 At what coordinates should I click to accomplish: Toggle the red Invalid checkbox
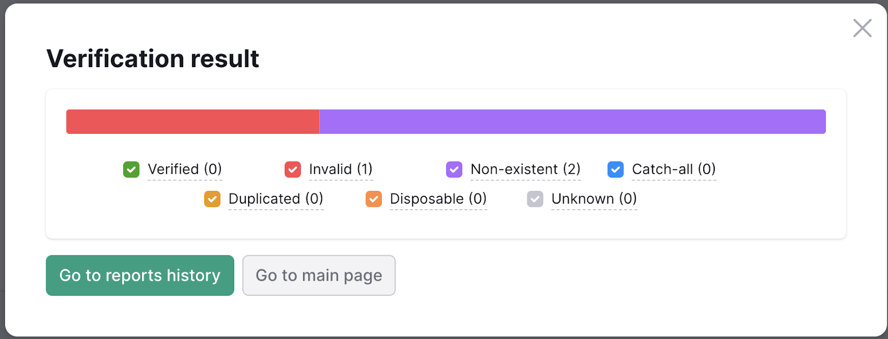click(292, 169)
